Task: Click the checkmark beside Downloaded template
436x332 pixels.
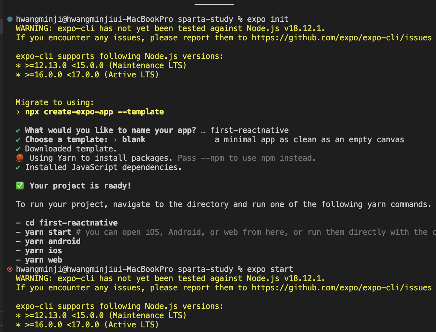Action: coord(18,149)
